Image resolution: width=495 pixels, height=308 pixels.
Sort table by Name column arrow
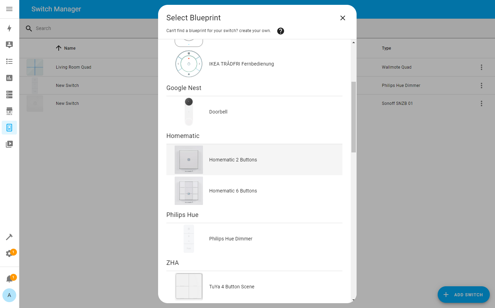(59, 48)
